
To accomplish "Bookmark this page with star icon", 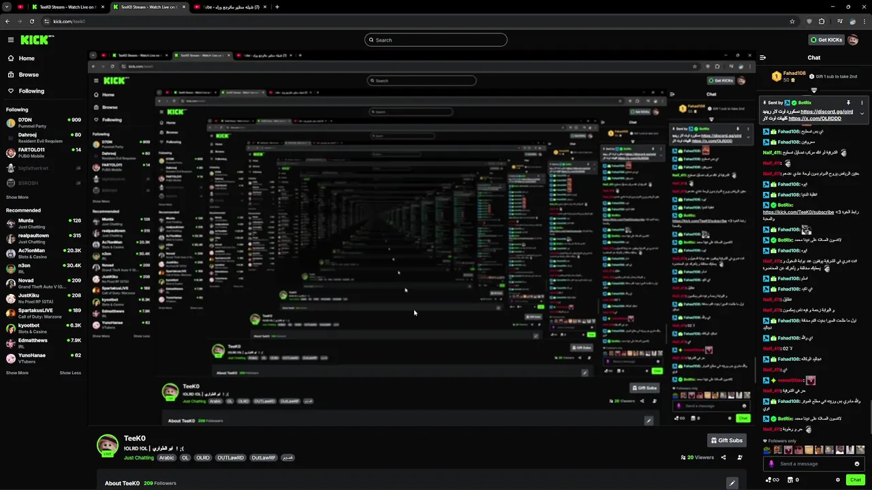I will [x=792, y=21].
